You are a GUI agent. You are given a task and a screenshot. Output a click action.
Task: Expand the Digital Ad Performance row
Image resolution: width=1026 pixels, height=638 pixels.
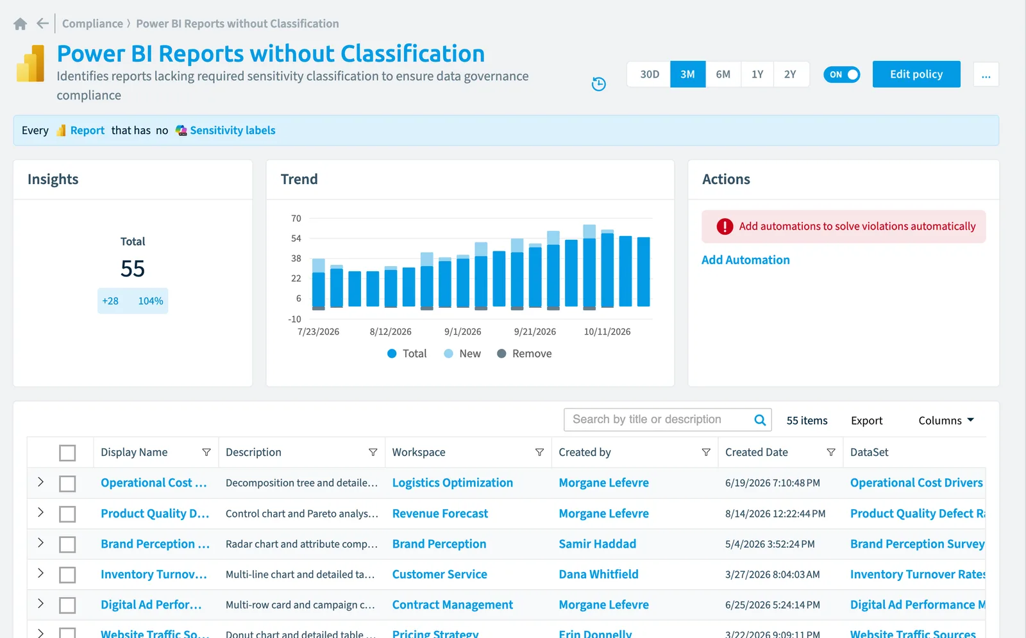[x=40, y=604]
